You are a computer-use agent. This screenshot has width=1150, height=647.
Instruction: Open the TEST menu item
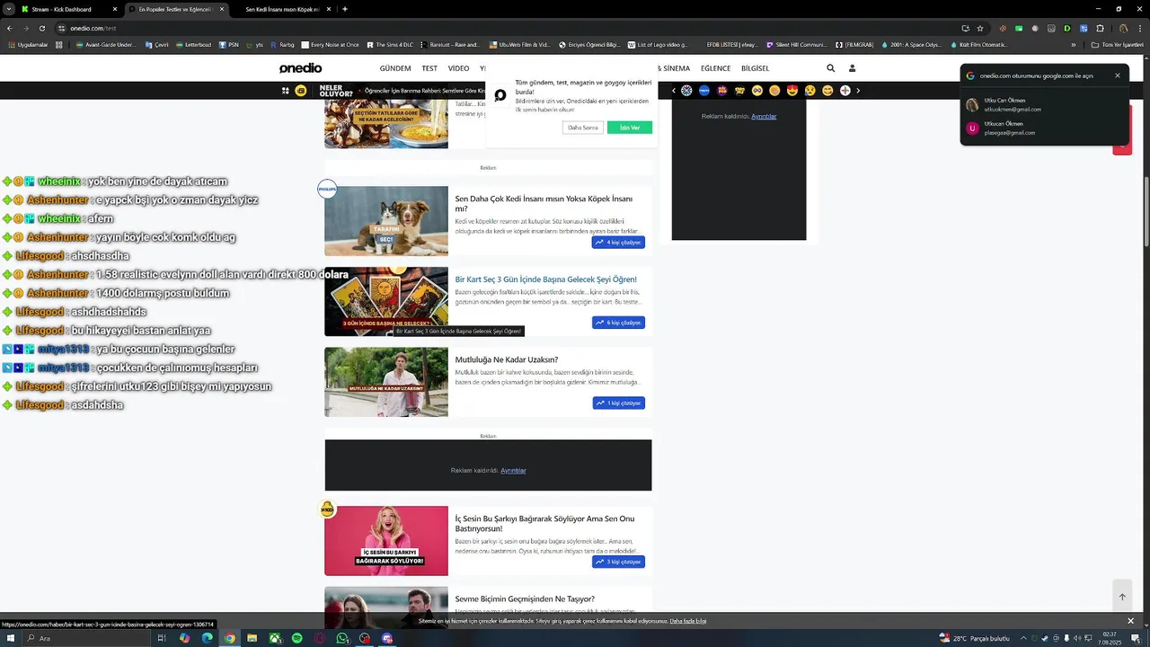pos(429,68)
